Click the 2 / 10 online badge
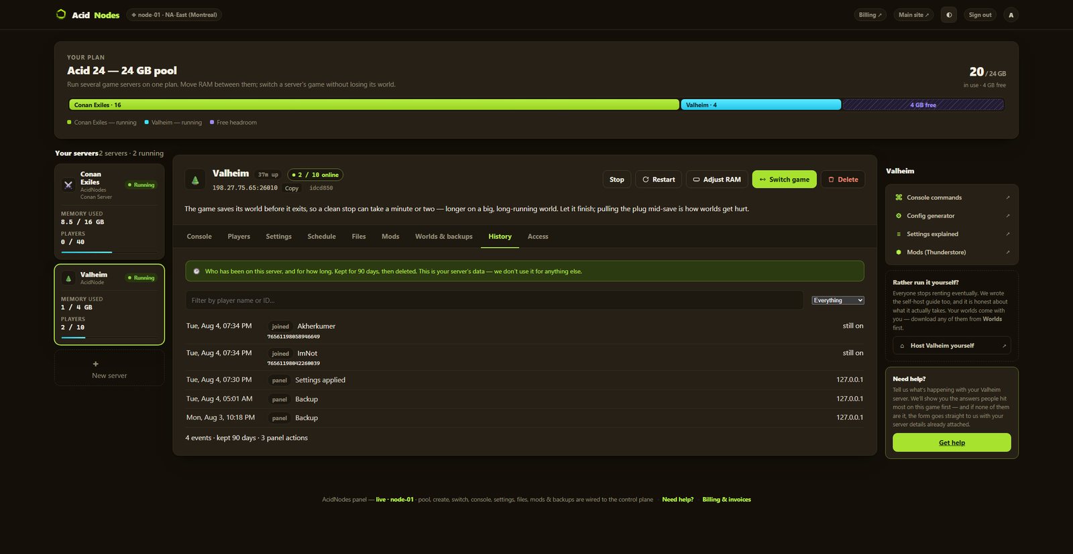Screen dimensions: 1073x554 (x=315, y=175)
